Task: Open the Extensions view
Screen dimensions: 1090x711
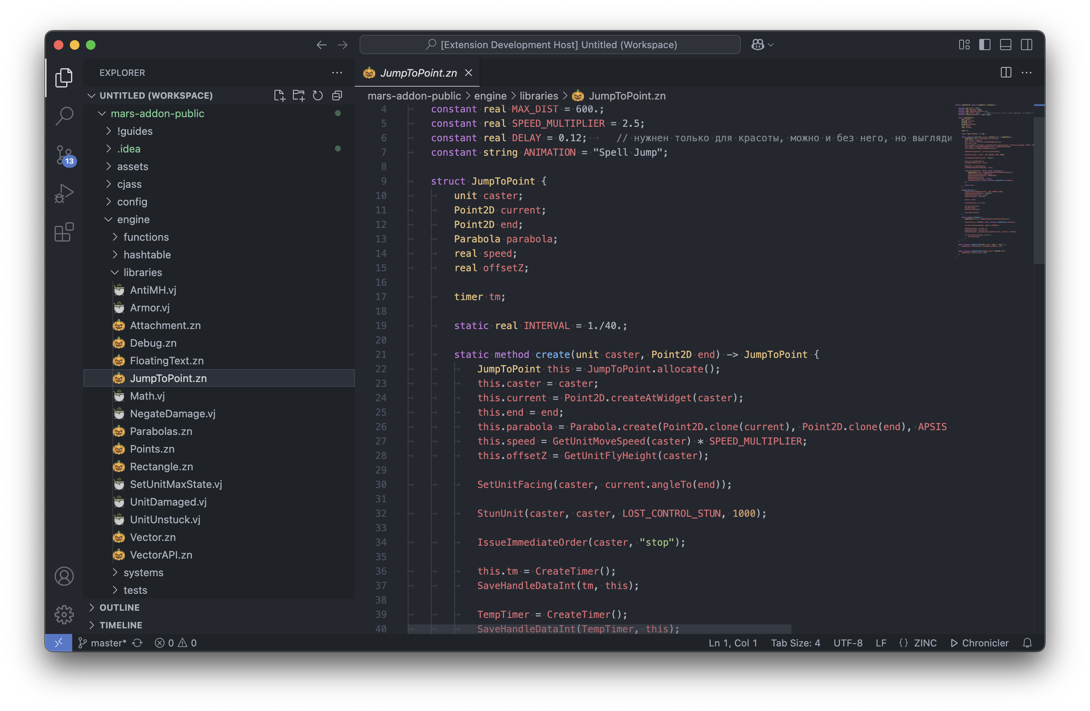Action: pyautogui.click(x=64, y=232)
